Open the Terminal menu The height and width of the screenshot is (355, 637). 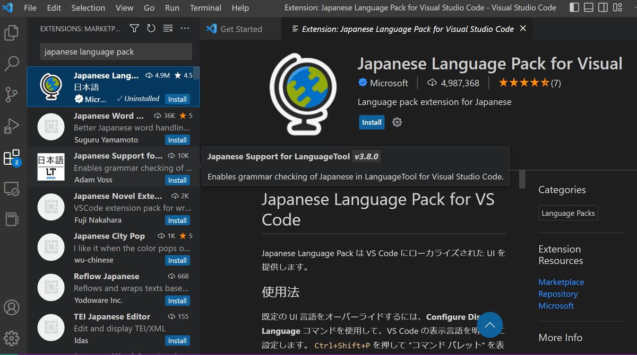[205, 8]
